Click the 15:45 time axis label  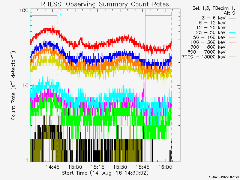(142, 167)
